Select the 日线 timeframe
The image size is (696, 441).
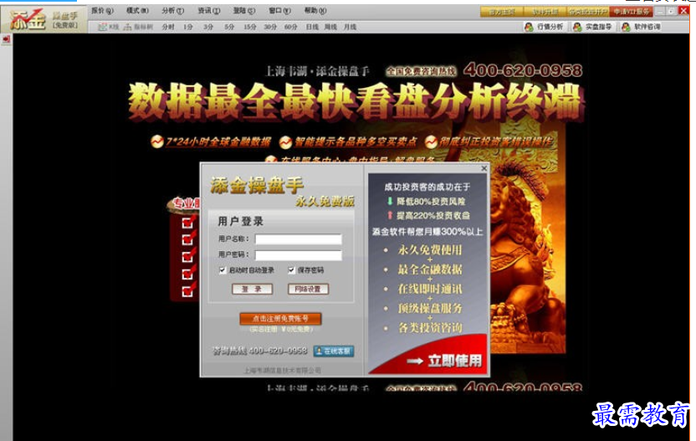[x=312, y=27]
